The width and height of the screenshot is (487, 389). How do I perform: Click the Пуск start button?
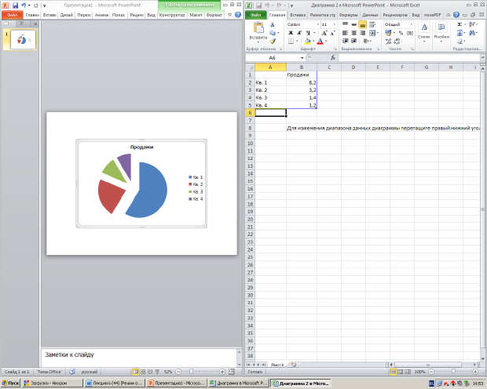[x=10, y=384]
